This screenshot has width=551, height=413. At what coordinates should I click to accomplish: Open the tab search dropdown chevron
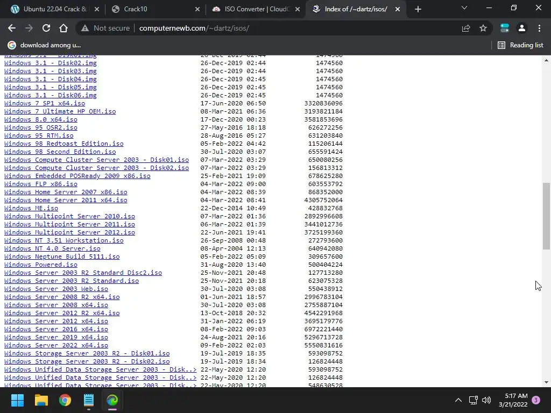click(464, 8)
